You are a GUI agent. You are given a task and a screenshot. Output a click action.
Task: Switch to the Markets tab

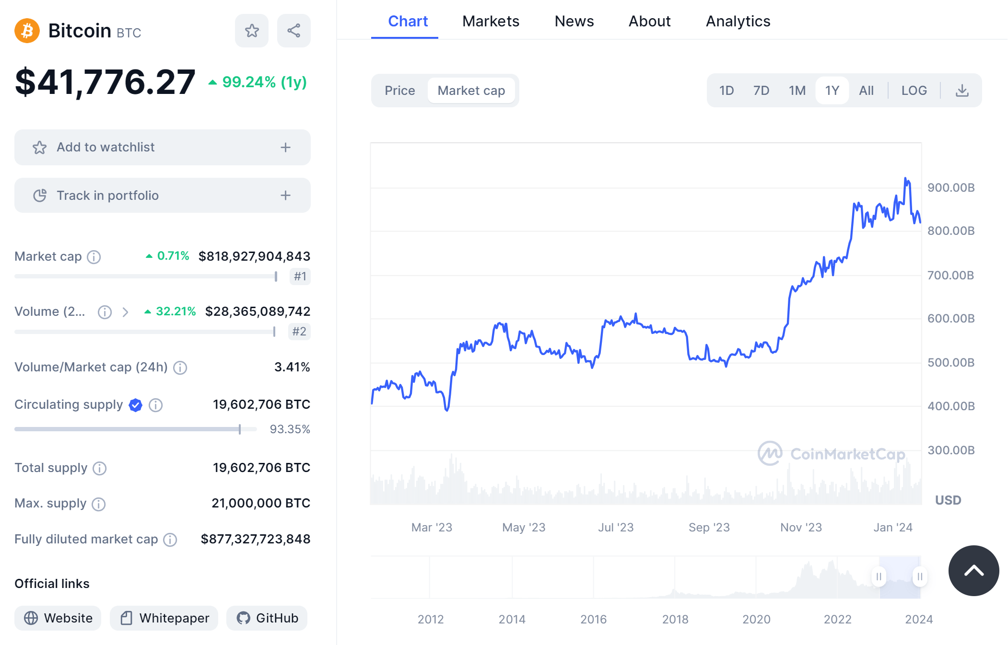(x=490, y=21)
